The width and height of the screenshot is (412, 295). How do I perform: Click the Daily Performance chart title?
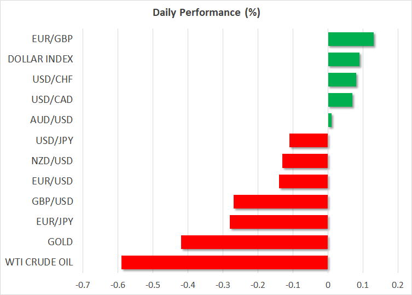click(206, 13)
